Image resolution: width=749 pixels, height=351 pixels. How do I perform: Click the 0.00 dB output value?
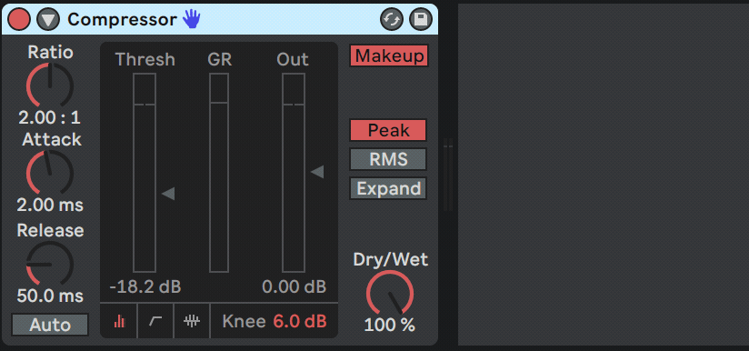click(x=295, y=287)
